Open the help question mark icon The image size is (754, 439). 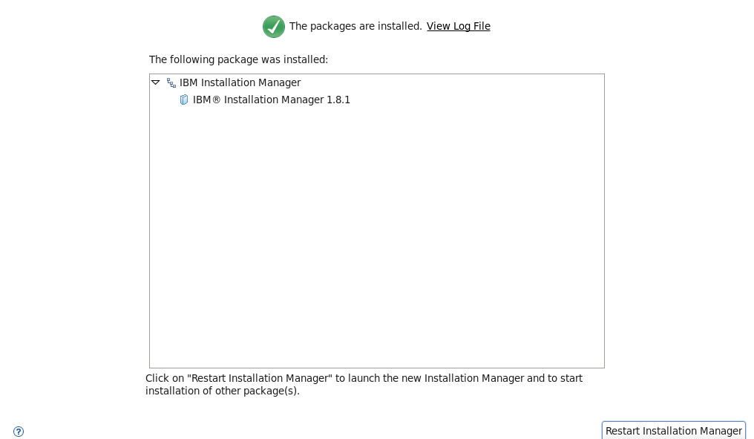[19, 432]
